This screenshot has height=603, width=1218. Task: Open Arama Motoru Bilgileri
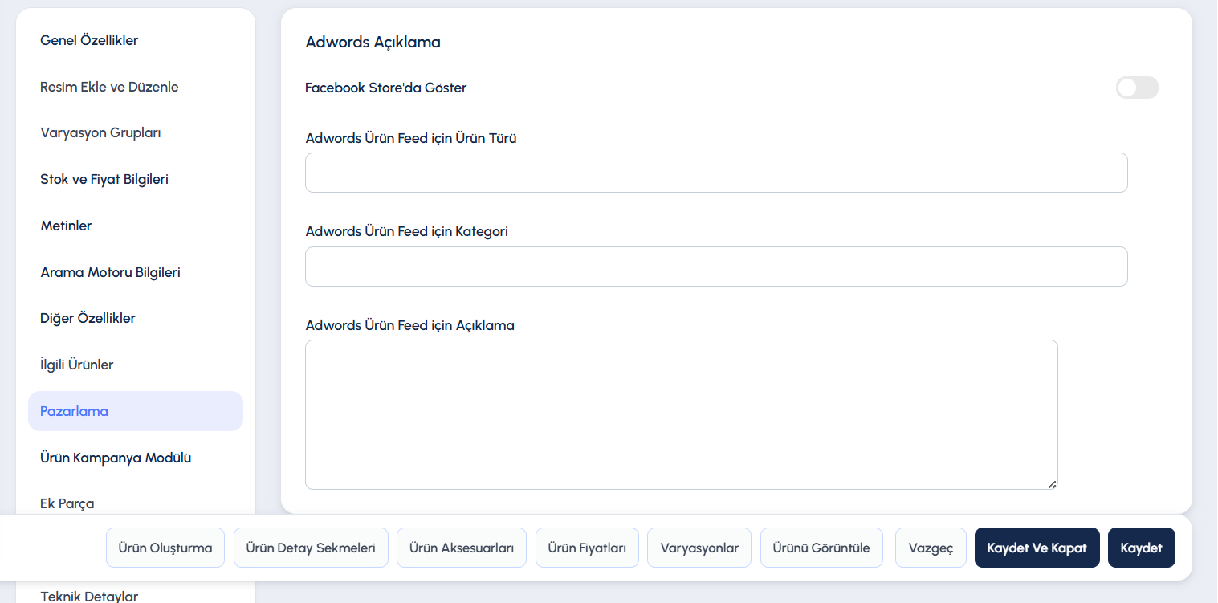coord(110,272)
